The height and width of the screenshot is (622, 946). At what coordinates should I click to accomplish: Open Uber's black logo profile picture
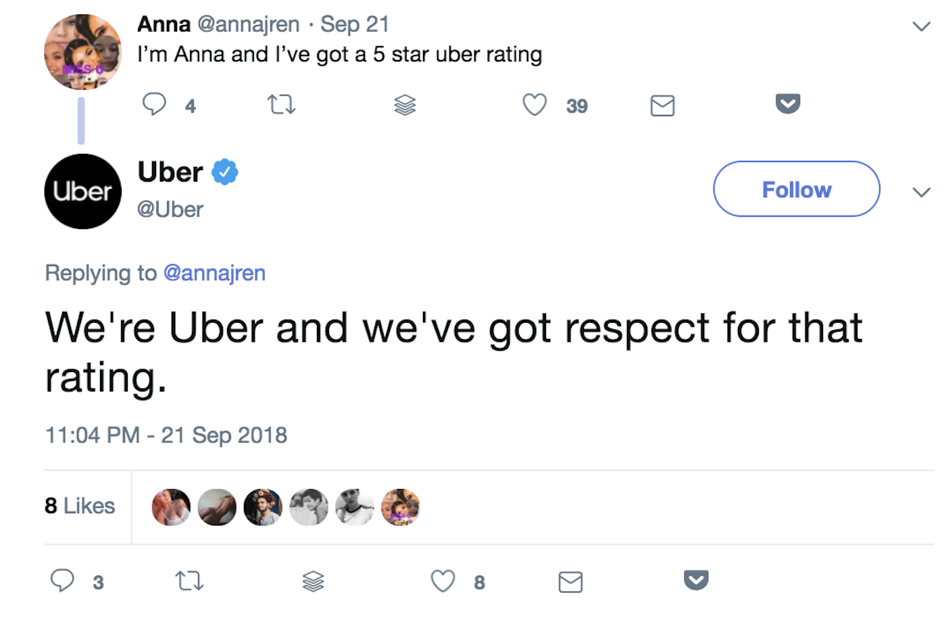pos(83,191)
